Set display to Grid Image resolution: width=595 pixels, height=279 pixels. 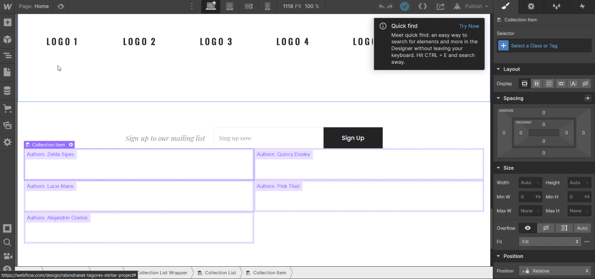coord(549,83)
